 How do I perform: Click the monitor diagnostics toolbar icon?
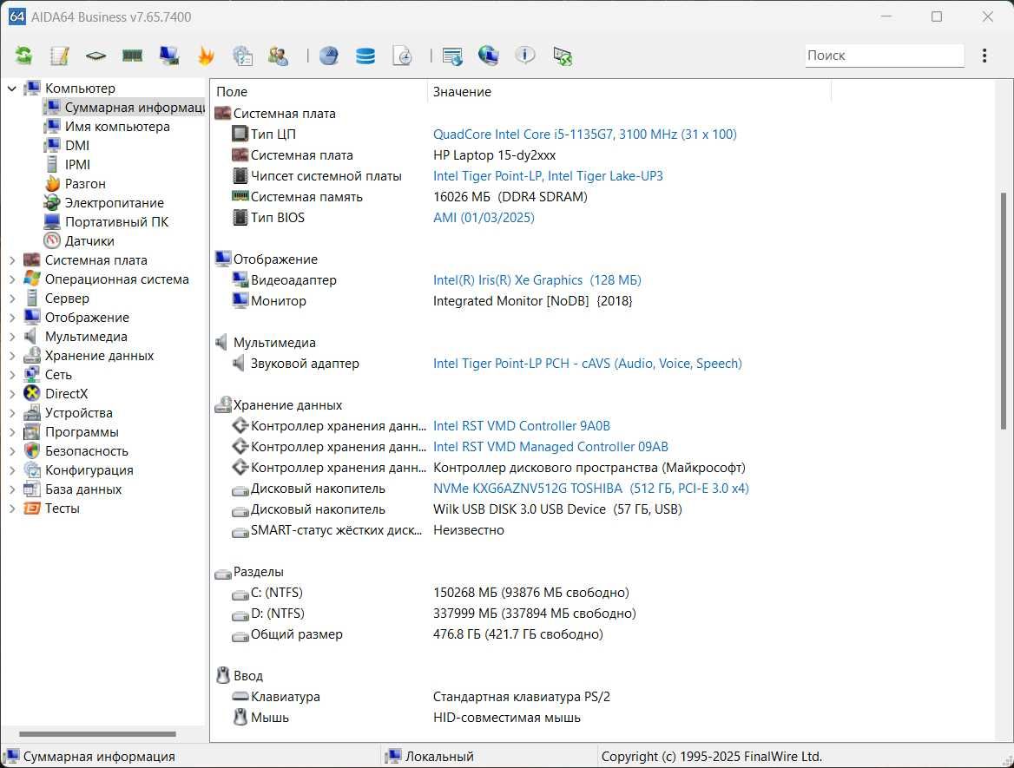click(169, 56)
